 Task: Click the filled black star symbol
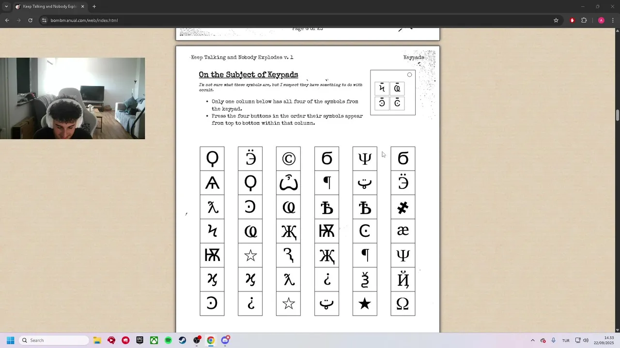click(x=365, y=304)
